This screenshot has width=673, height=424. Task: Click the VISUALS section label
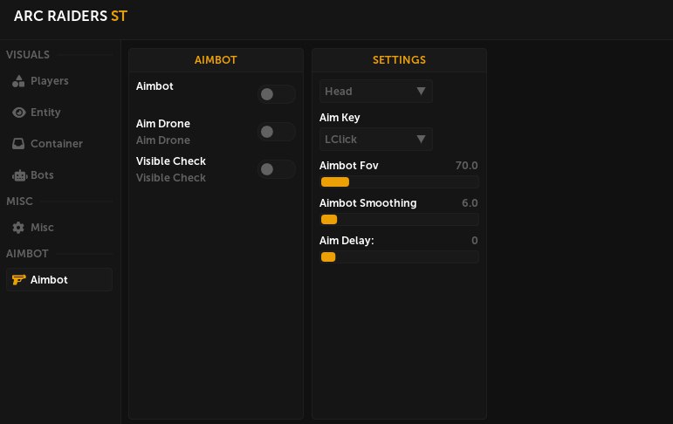28,55
